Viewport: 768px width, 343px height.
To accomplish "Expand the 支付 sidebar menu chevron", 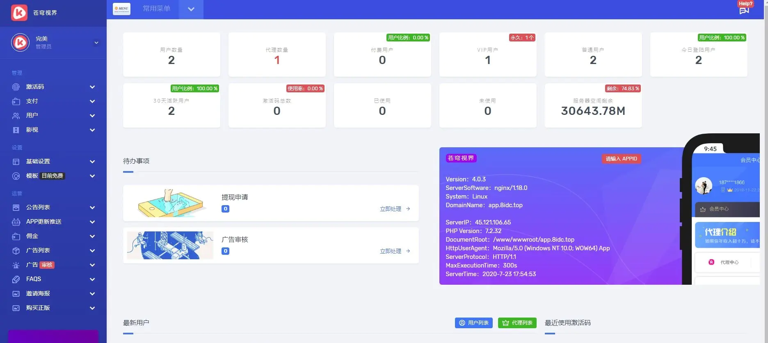I will 92,101.
